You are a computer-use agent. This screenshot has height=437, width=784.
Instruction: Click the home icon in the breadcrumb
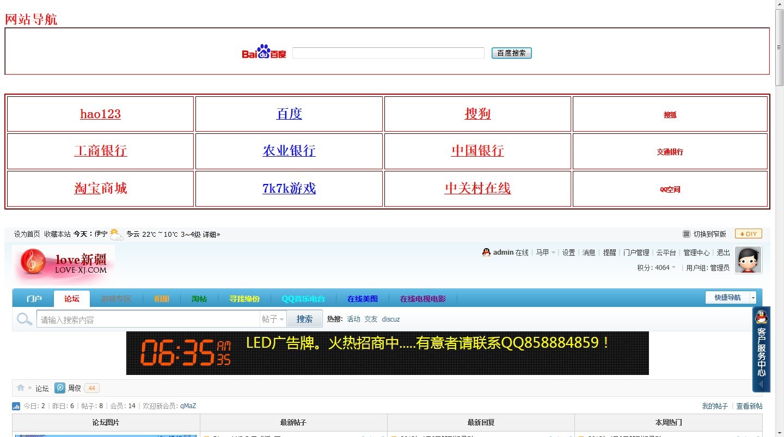click(x=20, y=387)
